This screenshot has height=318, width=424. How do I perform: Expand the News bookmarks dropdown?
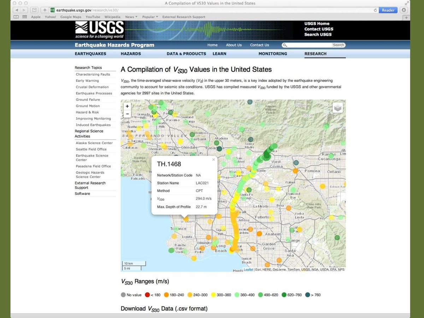[x=131, y=17]
